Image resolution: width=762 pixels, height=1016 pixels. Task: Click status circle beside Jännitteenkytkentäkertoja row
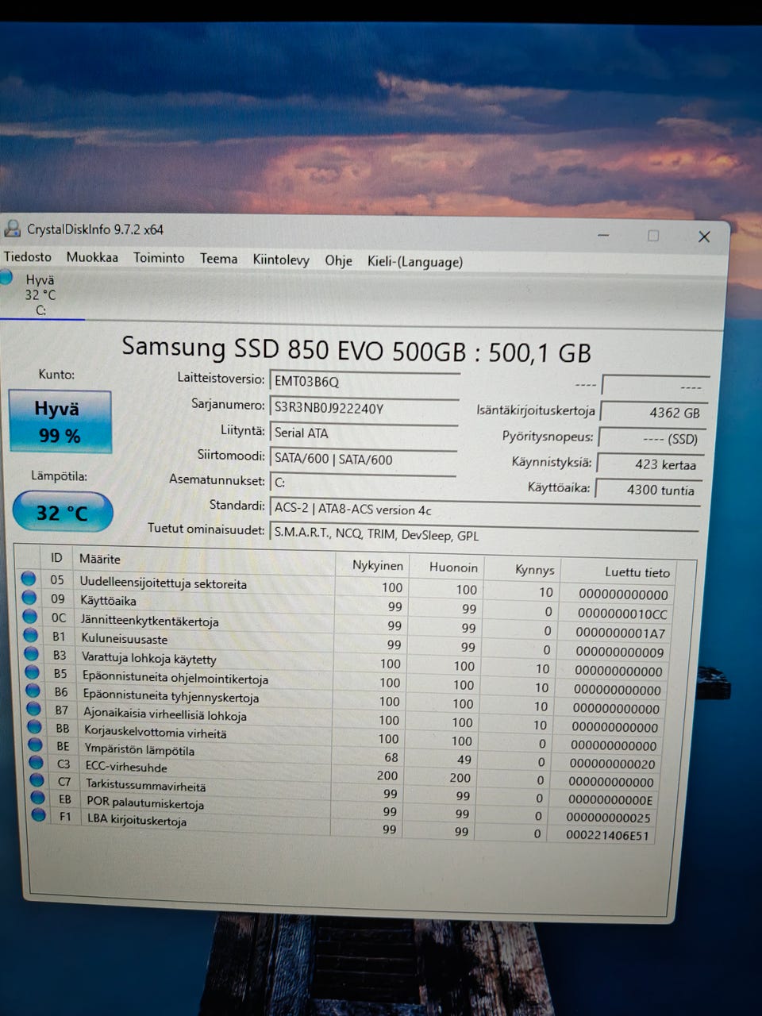(30, 616)
